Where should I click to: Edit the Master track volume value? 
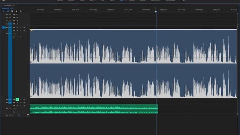point(19,115)
